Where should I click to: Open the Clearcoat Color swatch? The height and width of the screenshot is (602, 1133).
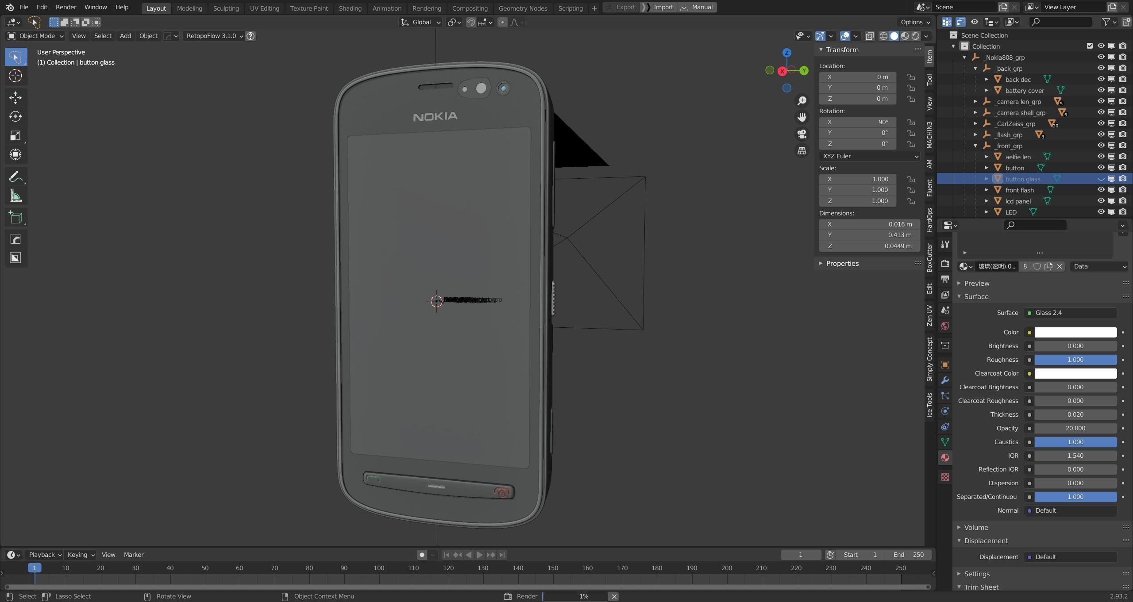click(x=1075, y=373)
